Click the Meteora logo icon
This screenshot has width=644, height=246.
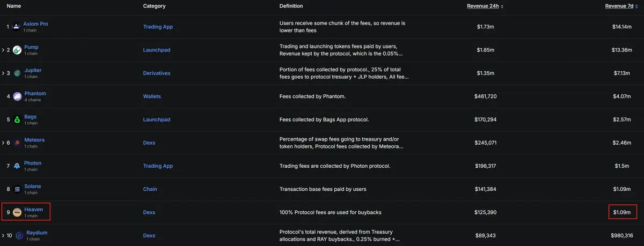click(x=17, y=143)
